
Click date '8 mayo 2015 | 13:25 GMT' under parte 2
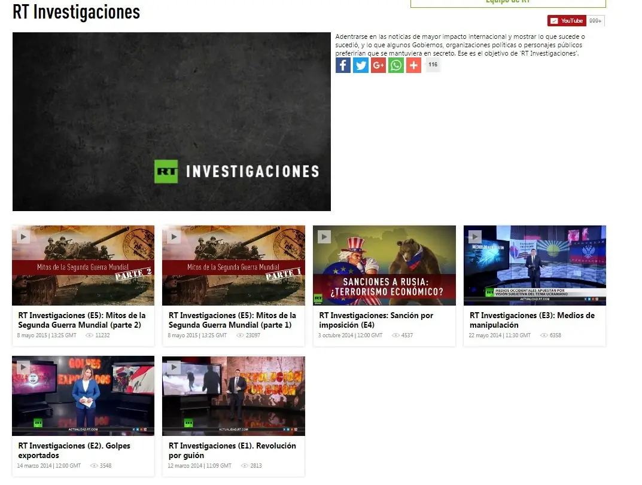[47, 335]
